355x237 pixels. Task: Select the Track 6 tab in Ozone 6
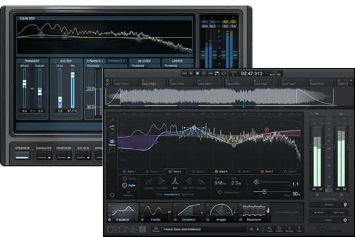point(265,82)
